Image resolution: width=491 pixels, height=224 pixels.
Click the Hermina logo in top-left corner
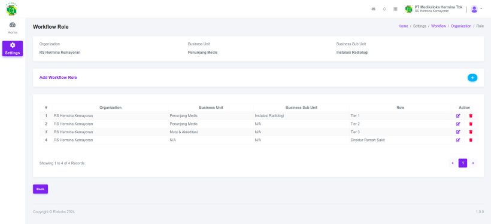(11, 10)
